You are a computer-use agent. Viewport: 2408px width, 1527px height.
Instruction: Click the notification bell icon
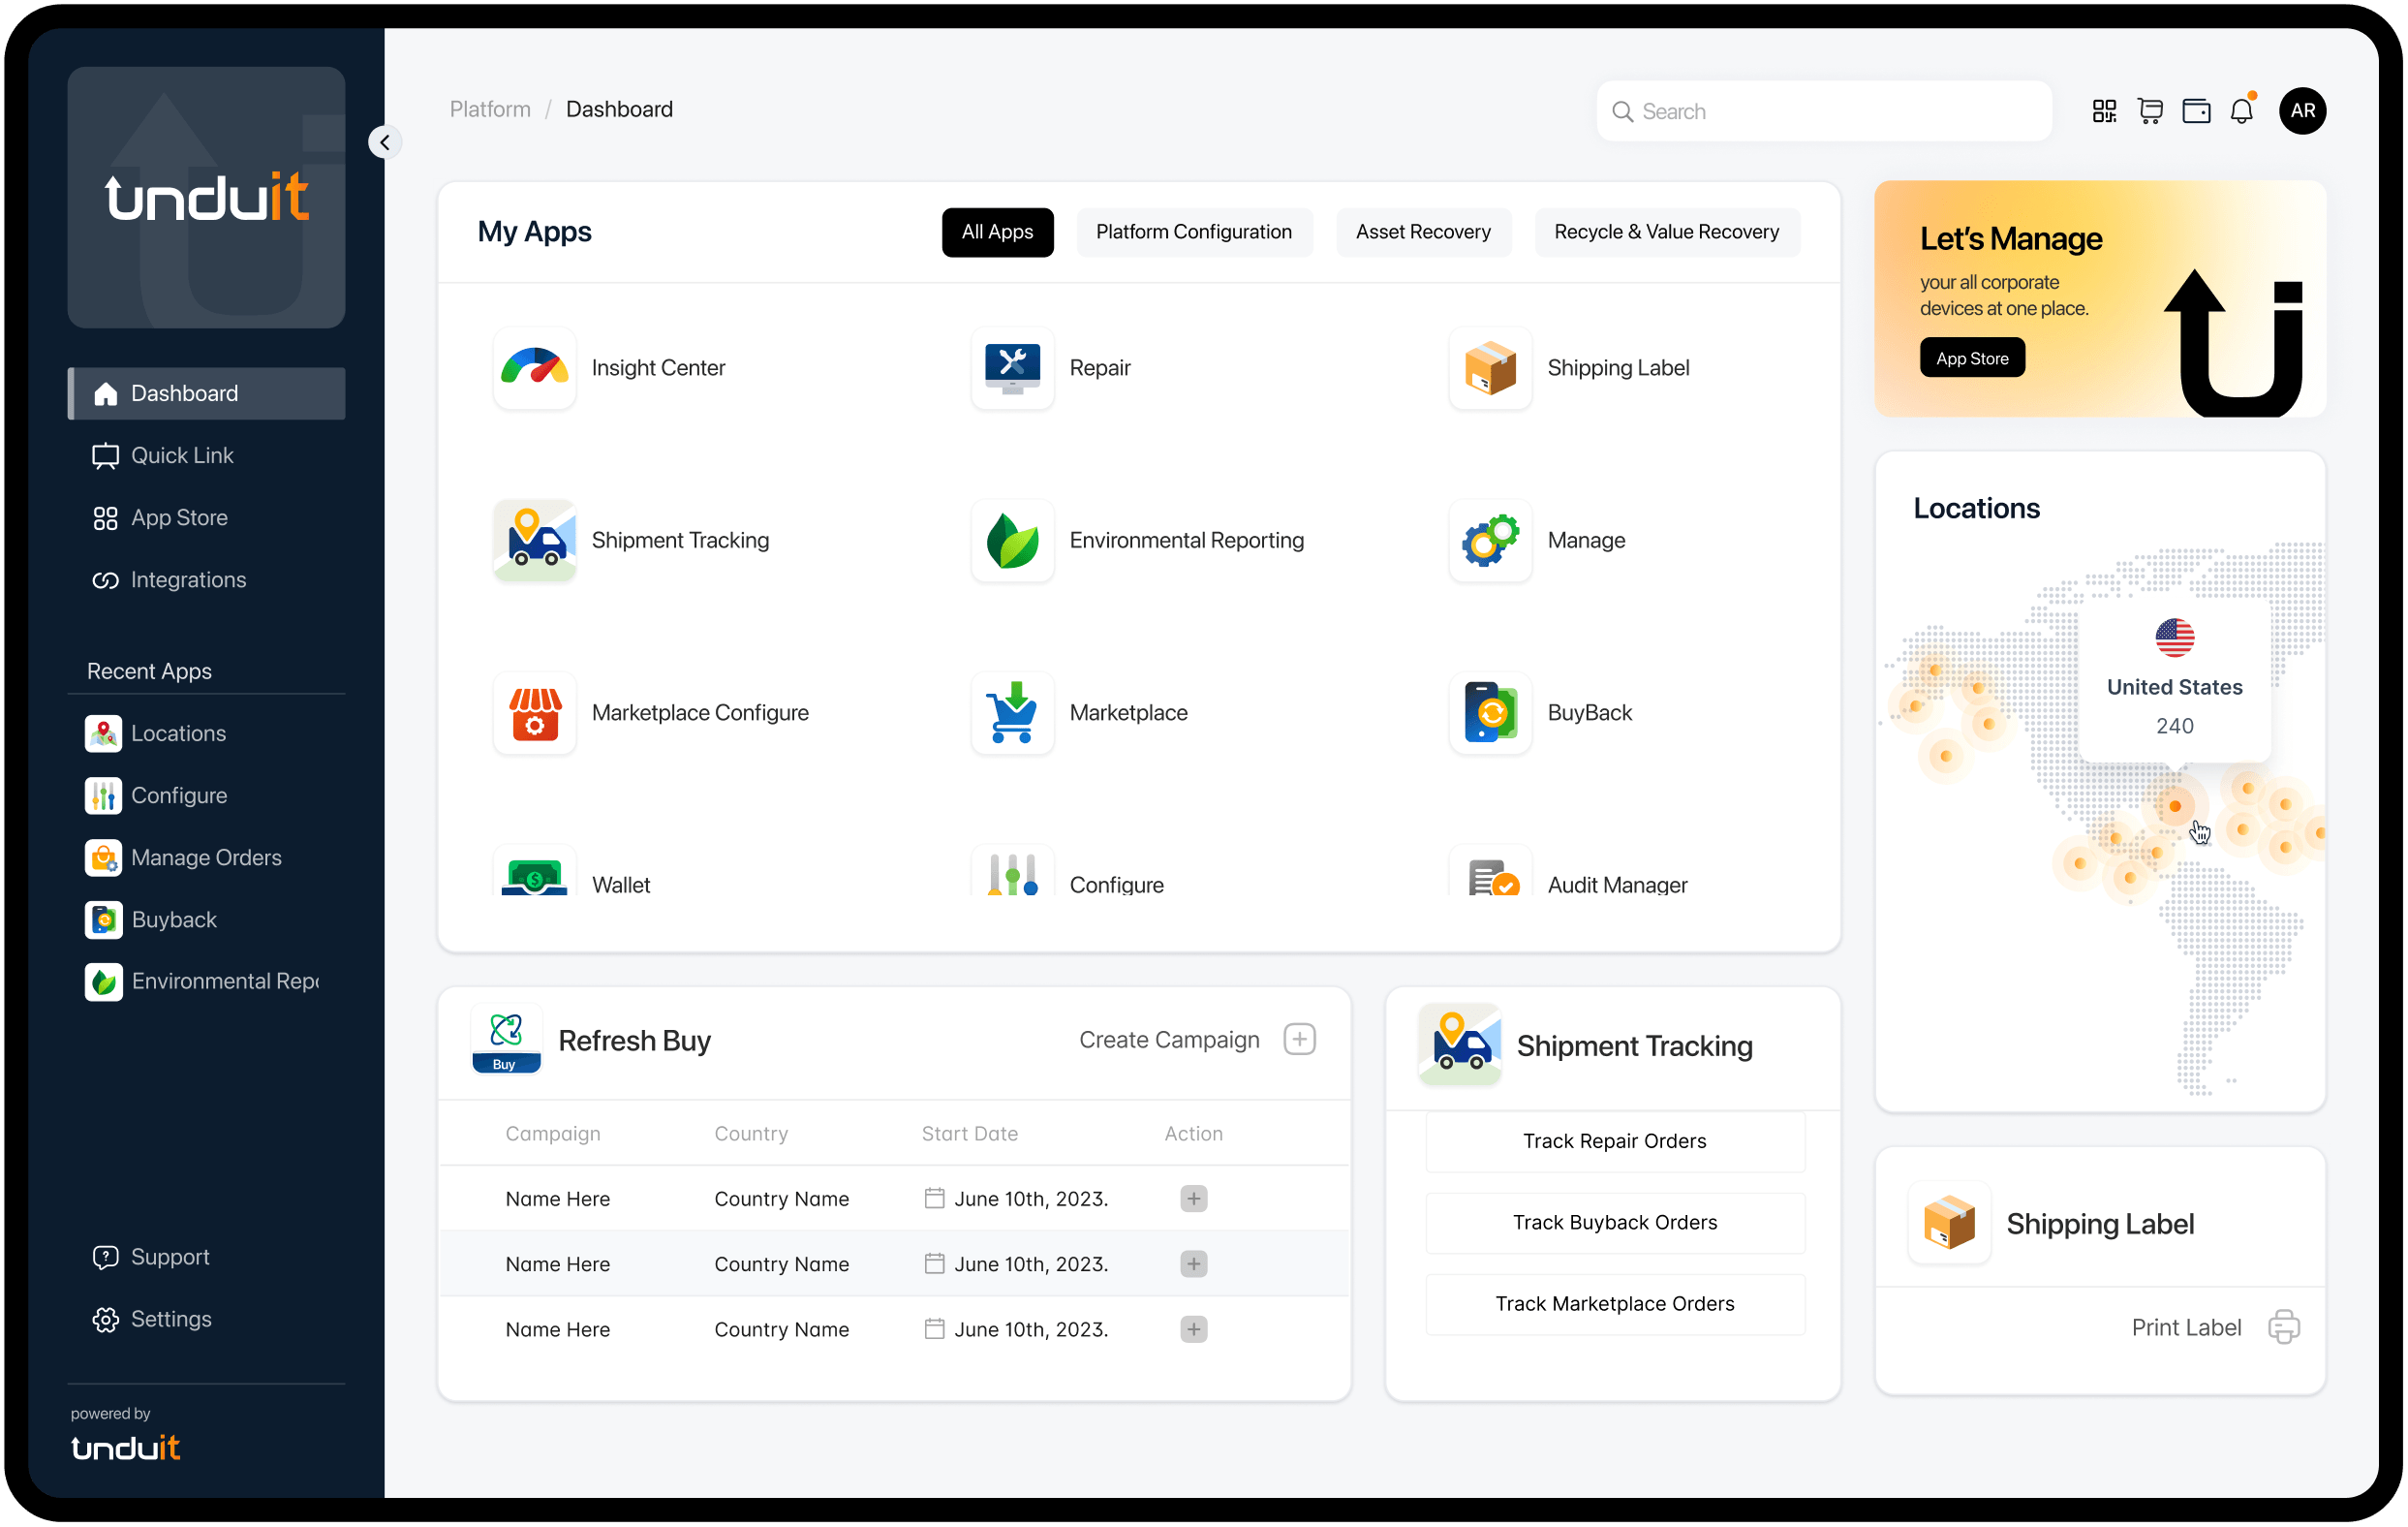(x=2242, y=110)
